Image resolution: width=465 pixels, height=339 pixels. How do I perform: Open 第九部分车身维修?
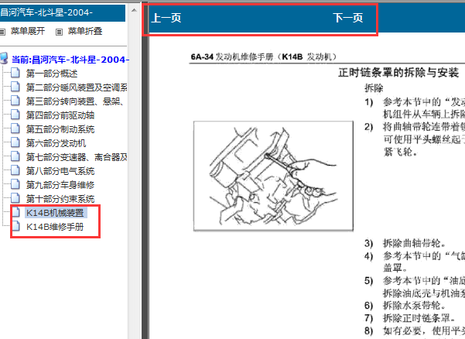[x=60, y=185]
